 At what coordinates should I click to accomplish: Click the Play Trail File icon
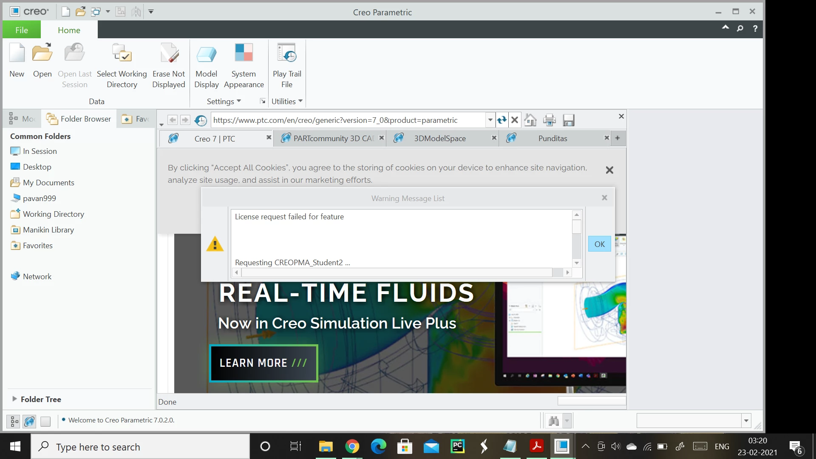(x=287, y=54)
